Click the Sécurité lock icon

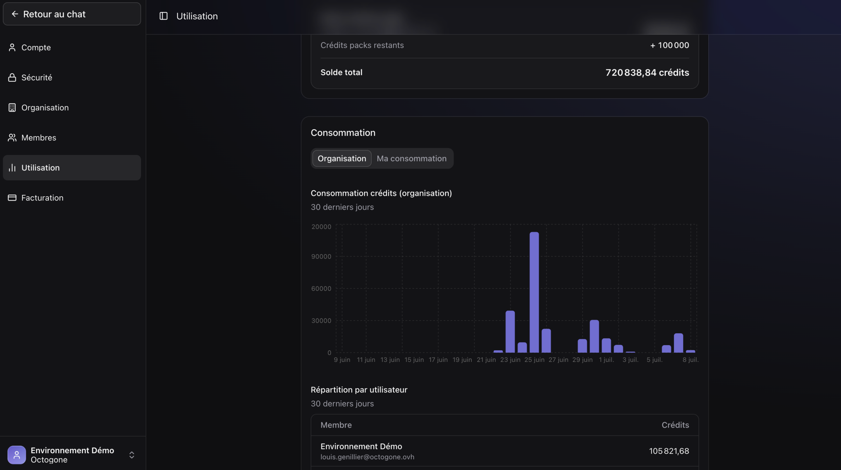pos(12,77)
